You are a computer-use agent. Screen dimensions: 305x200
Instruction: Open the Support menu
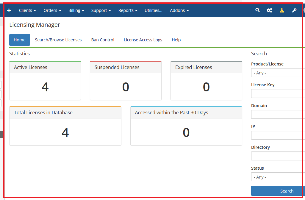click(101, 10)
